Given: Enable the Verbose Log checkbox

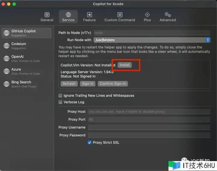Looking at the screenshot, I should click(x=60, y=102).
